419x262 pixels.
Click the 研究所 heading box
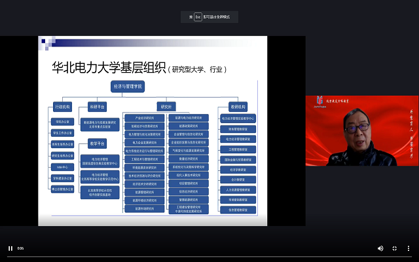166,107
